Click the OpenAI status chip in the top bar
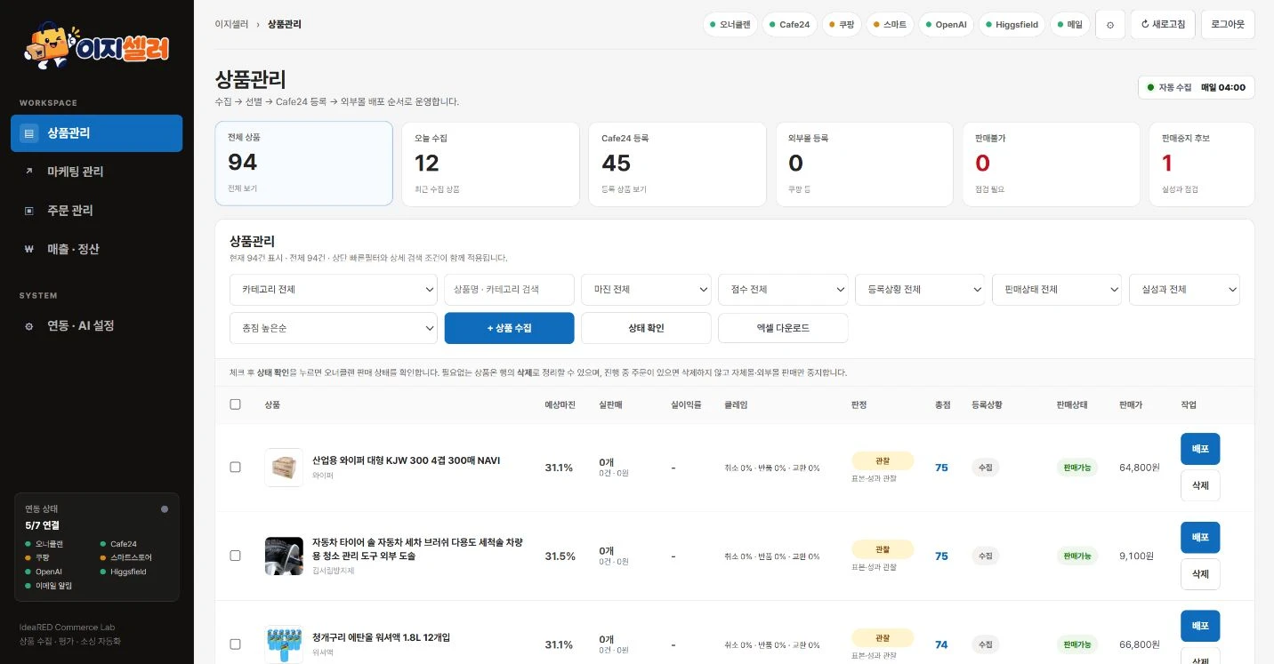The height and width of the screenshot is (664, 1274). click(946, 25)
